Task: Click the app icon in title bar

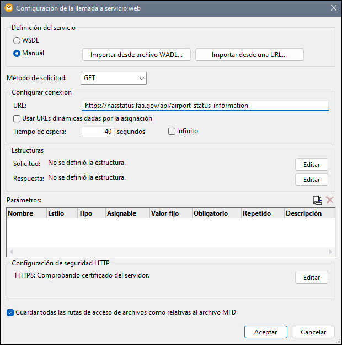Action: click(7, 8)
